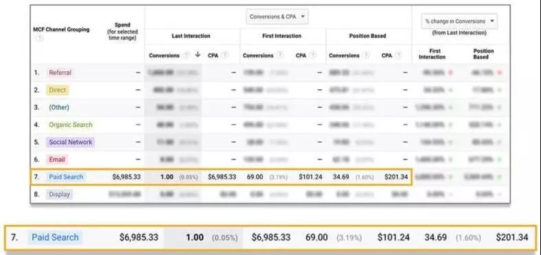Viewport: 541px width, 255px height.
Task: Click the Last Interaction Conversions help icon
Action: click(x=186, y=56)
